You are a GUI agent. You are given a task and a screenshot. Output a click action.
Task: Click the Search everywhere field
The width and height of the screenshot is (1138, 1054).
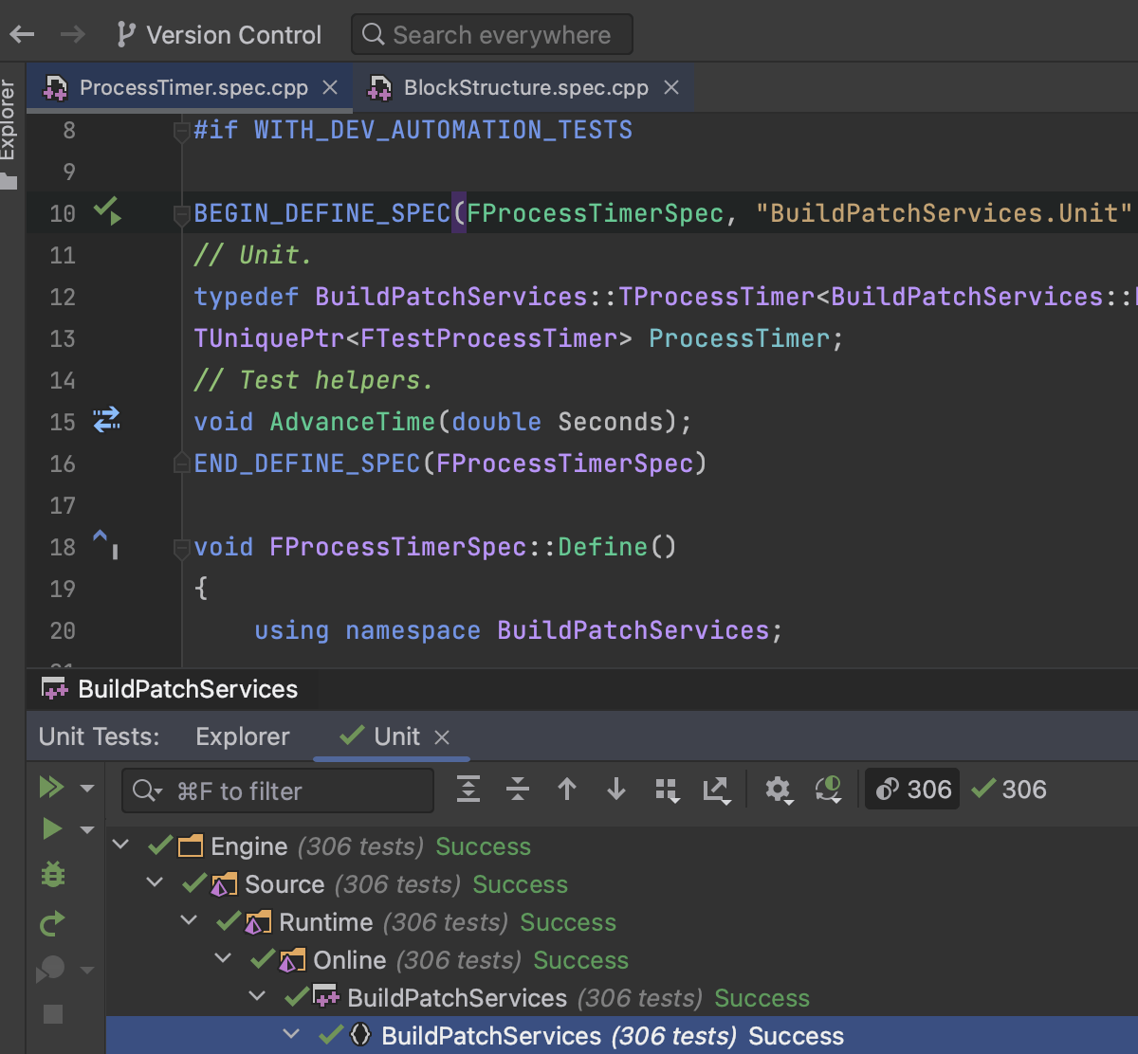(x=491, y=35)
